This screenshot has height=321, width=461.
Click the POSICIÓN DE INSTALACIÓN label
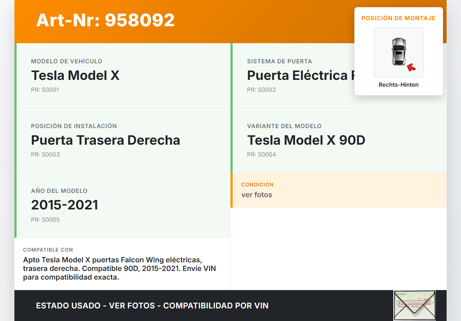coord(74,126)
